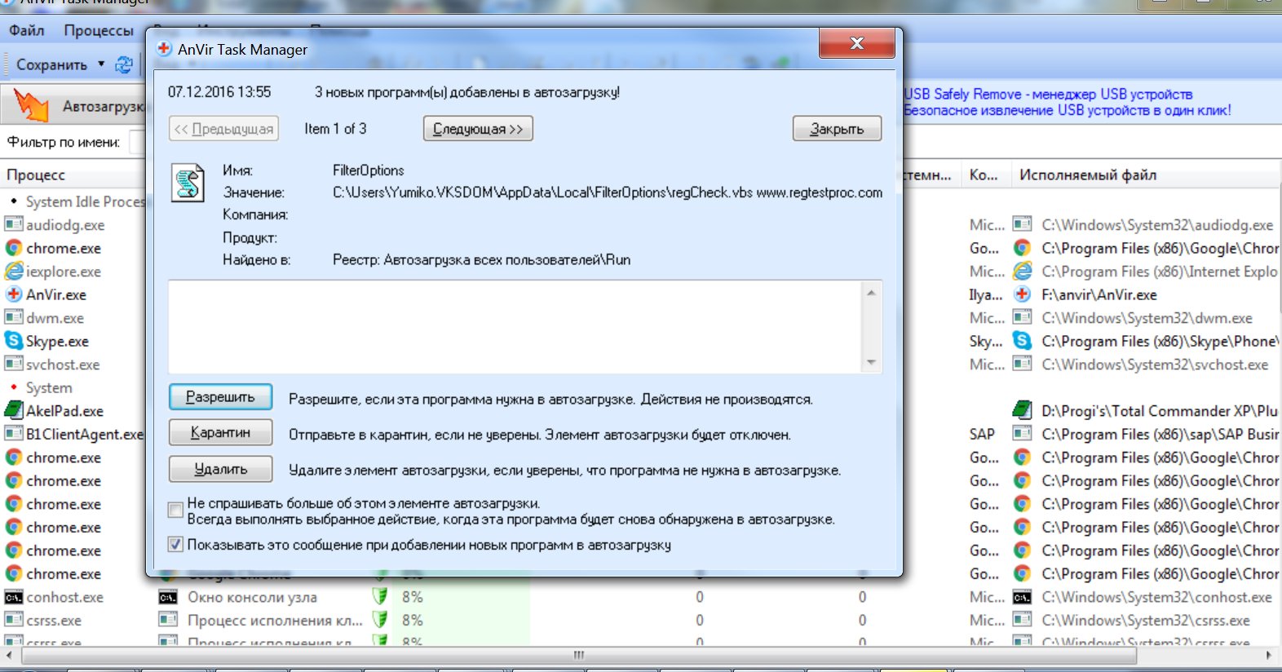
Task: Click the icon beside System32\dwm.exe path
Action: tap(1022, 317)
